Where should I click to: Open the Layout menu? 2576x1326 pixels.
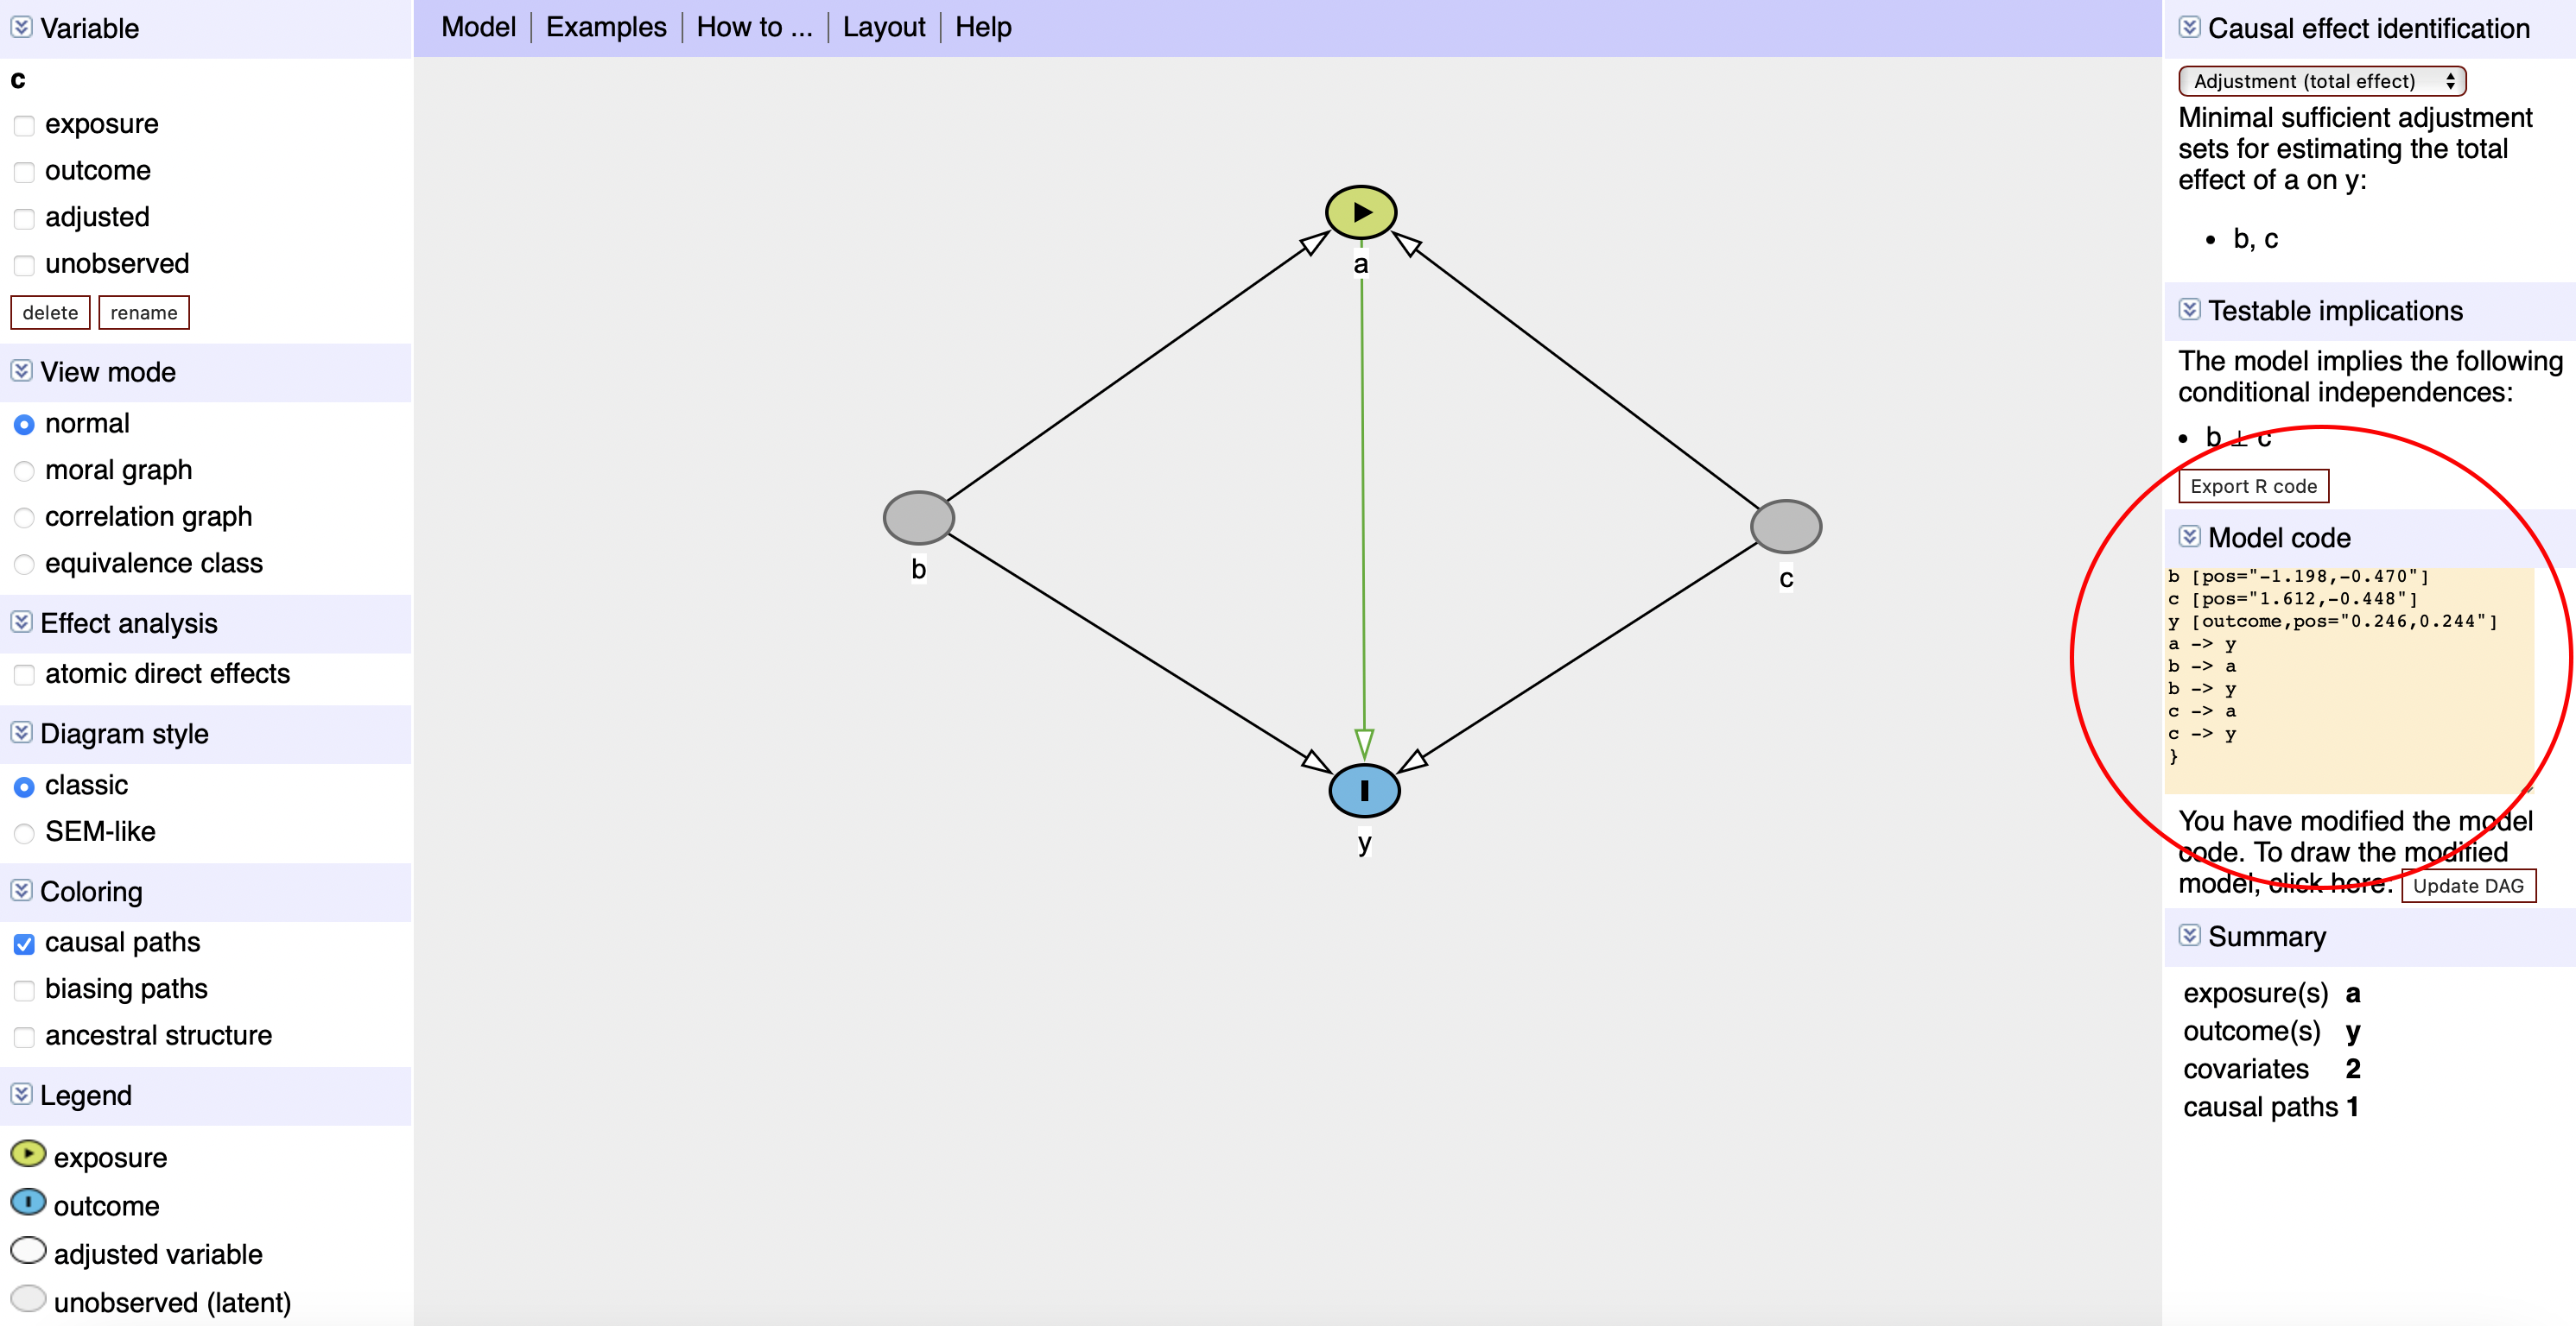click(883, 27)
